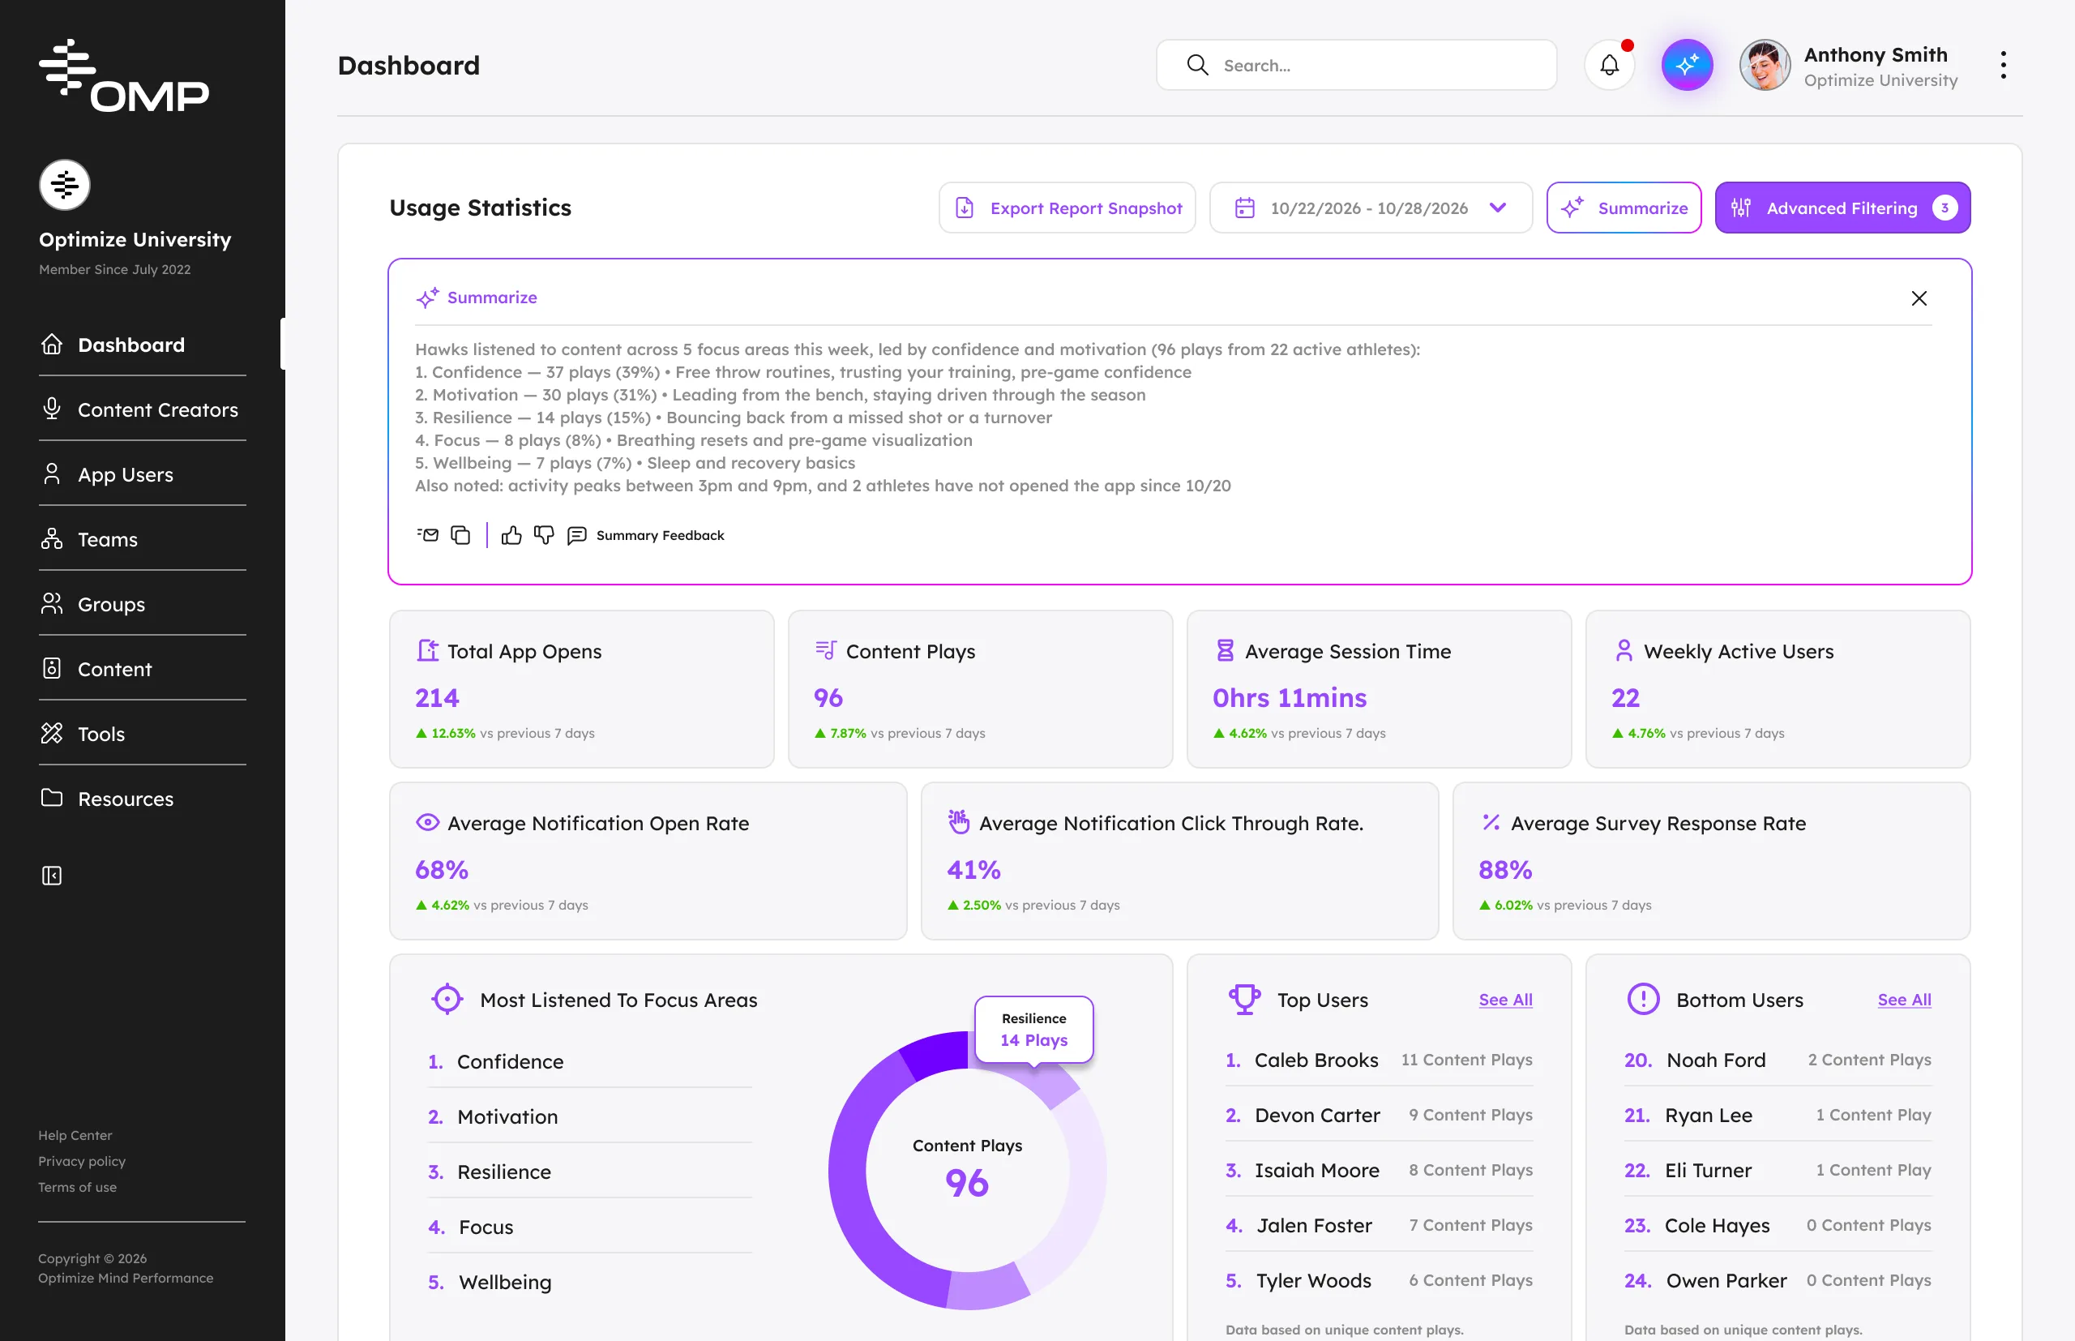Click the 0hrs 11mins session time value
This screenshot has width=2075, height=1341.
point(1289,697)
